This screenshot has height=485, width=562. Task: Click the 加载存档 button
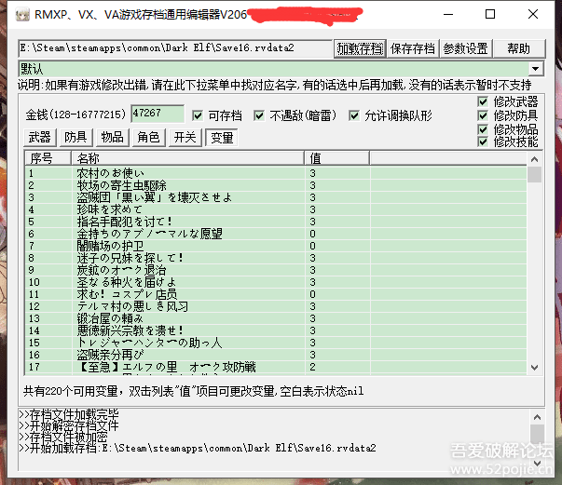[x=360, y=48]
